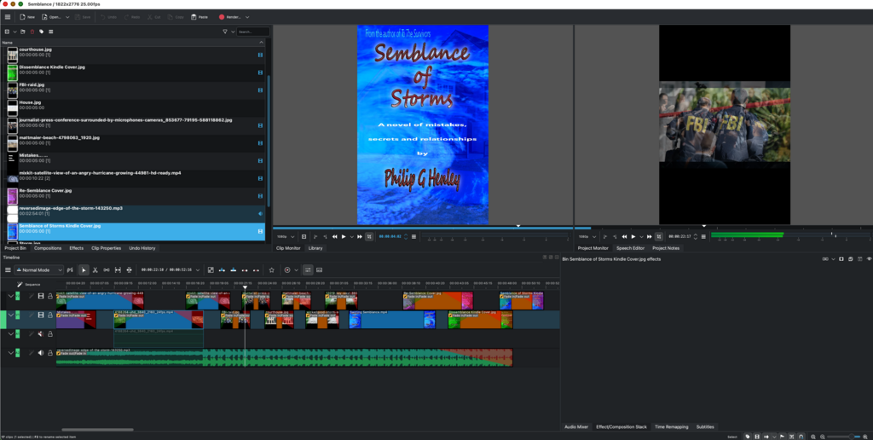The width and height of the screenshot is (873, 440).
Task: Rewind in the clip monitor
Action: (x=334, y=237)
